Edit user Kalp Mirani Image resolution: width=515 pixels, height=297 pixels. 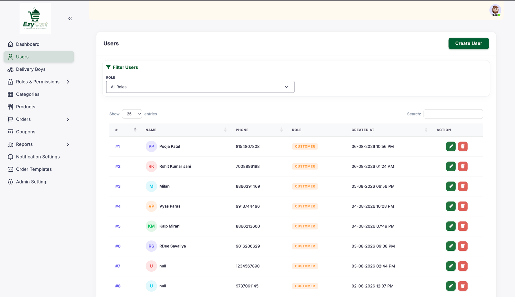tap(451, 226)
